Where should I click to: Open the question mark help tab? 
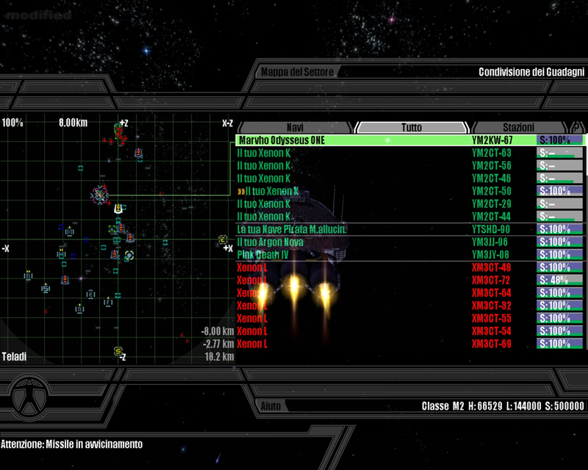pyautogui.click(x=576, y=128)
